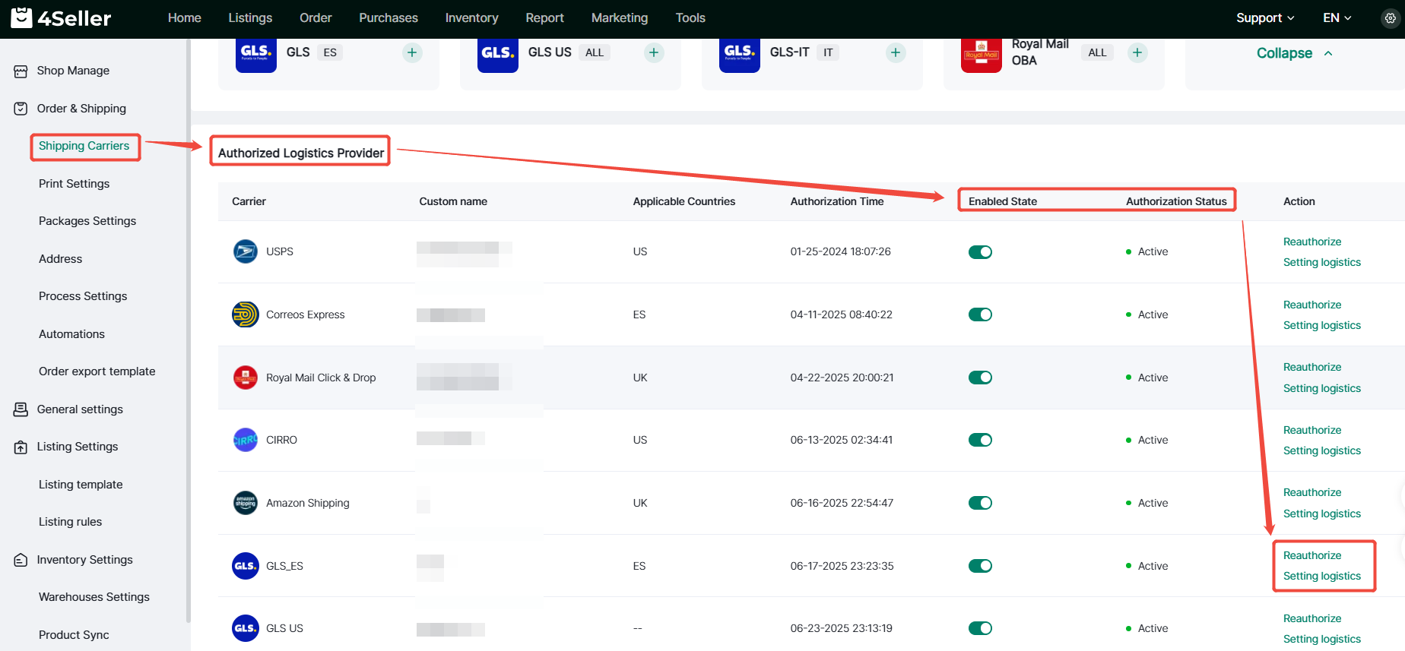1405x651 pixels.
Task: Open the Order menu
Action: point(316,17)
